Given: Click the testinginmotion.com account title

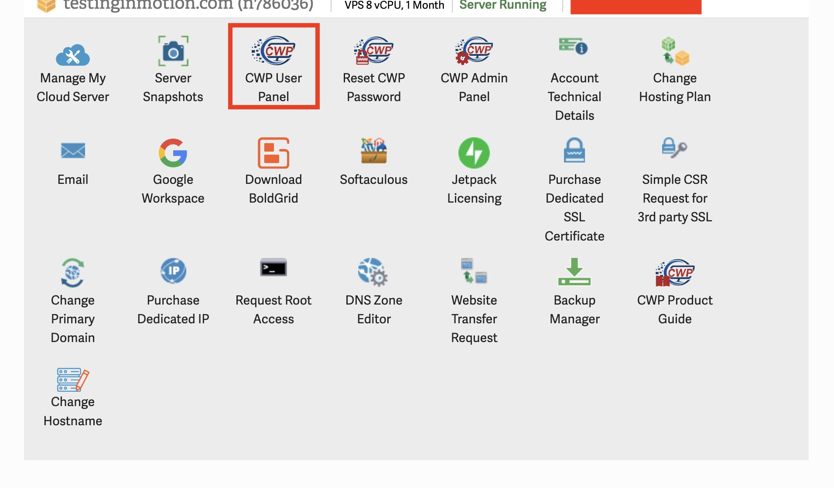Looking at the screenshot, I should (x=188, y=5).
